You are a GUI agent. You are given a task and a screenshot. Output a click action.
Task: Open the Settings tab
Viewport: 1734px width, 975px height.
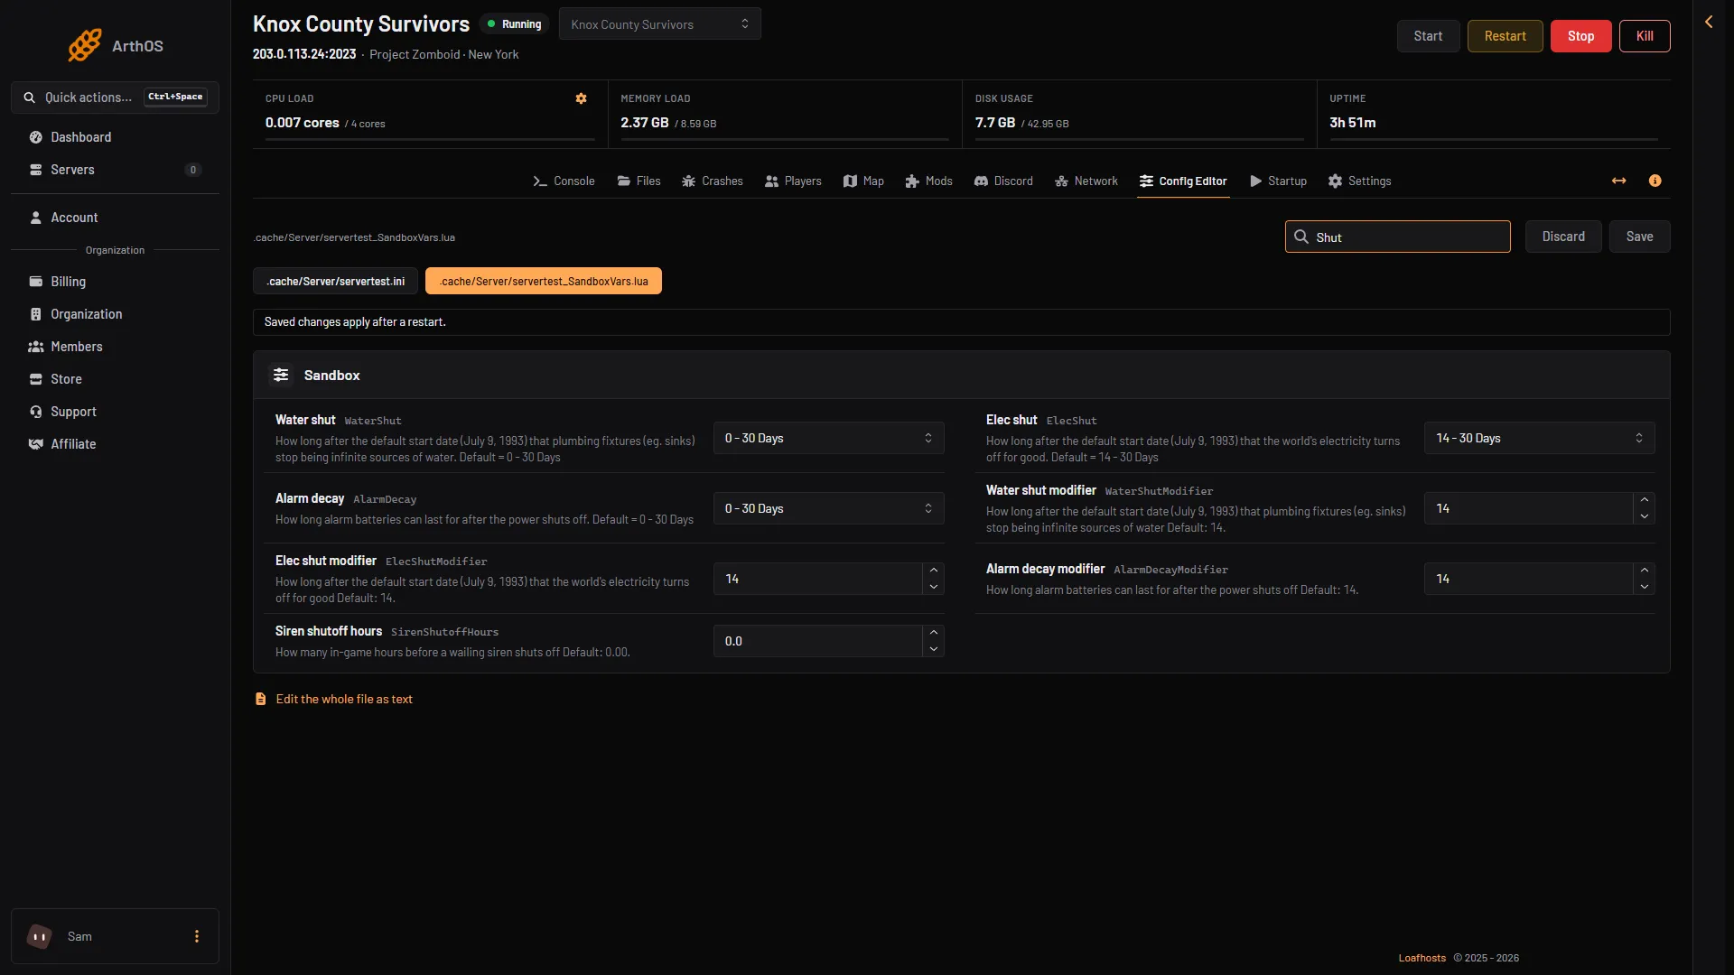(1359, 181)
